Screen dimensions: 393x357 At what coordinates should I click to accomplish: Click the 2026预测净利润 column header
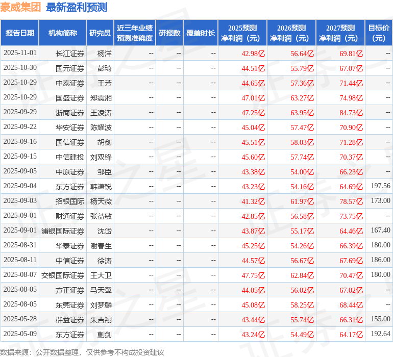point(291,33)
